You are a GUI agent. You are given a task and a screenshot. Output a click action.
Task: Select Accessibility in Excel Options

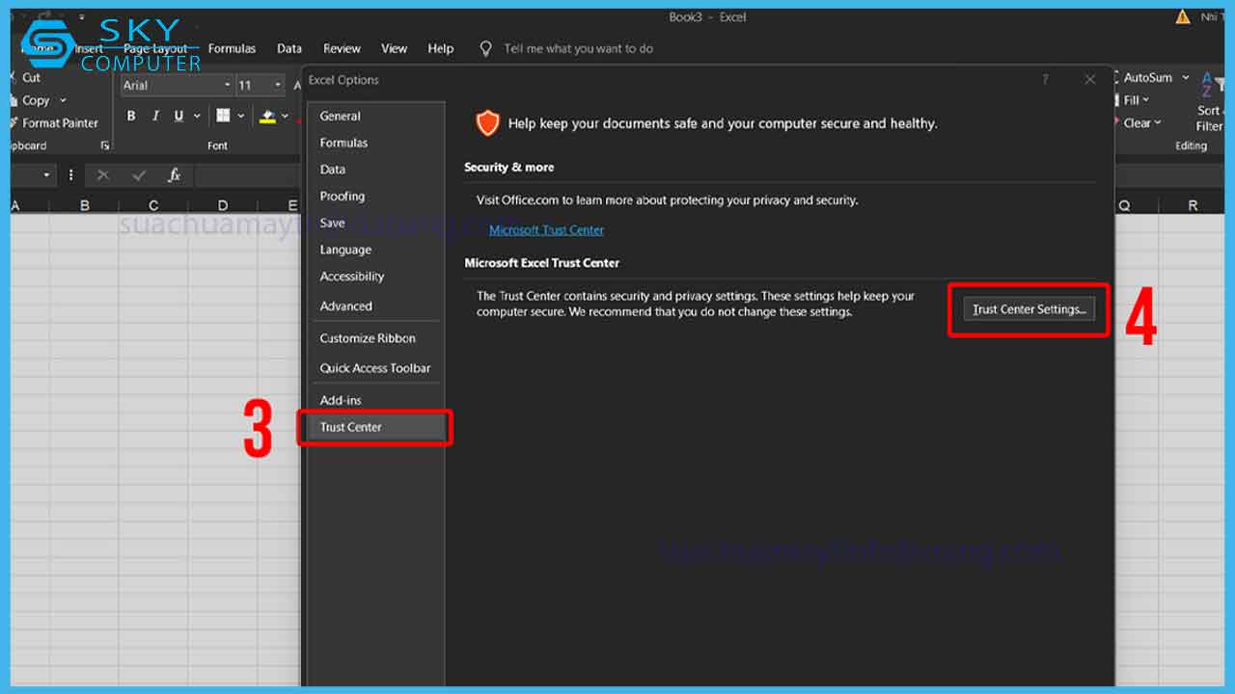[376, 277]
